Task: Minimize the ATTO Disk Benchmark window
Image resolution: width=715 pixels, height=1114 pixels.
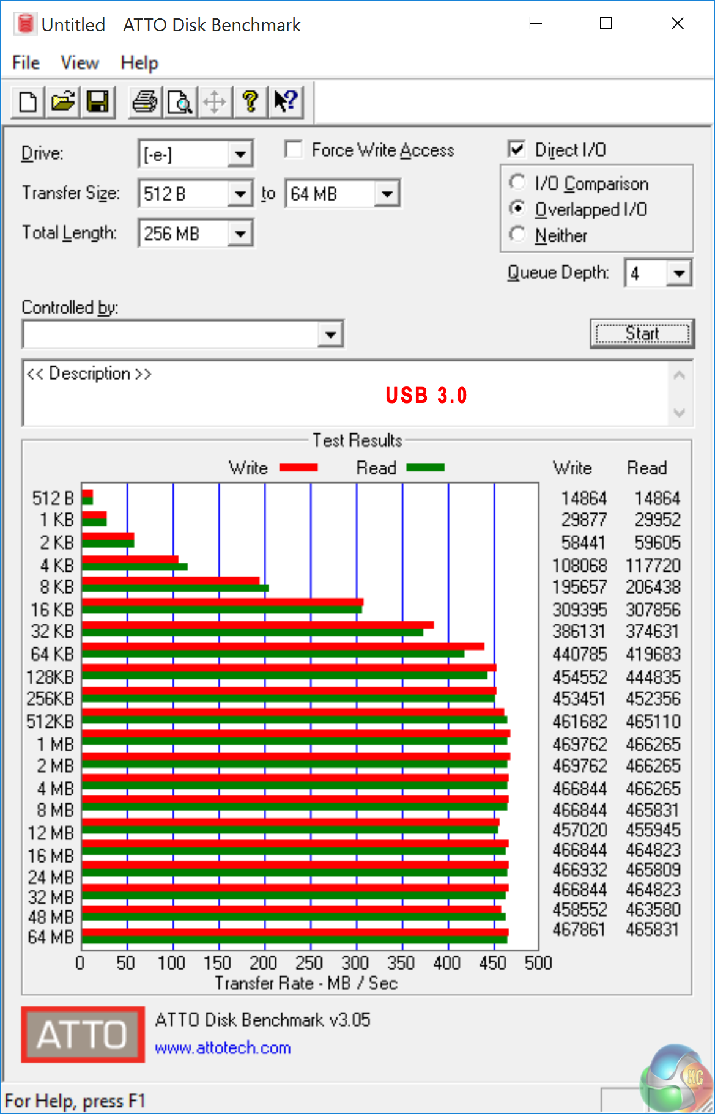Action: 536,24
